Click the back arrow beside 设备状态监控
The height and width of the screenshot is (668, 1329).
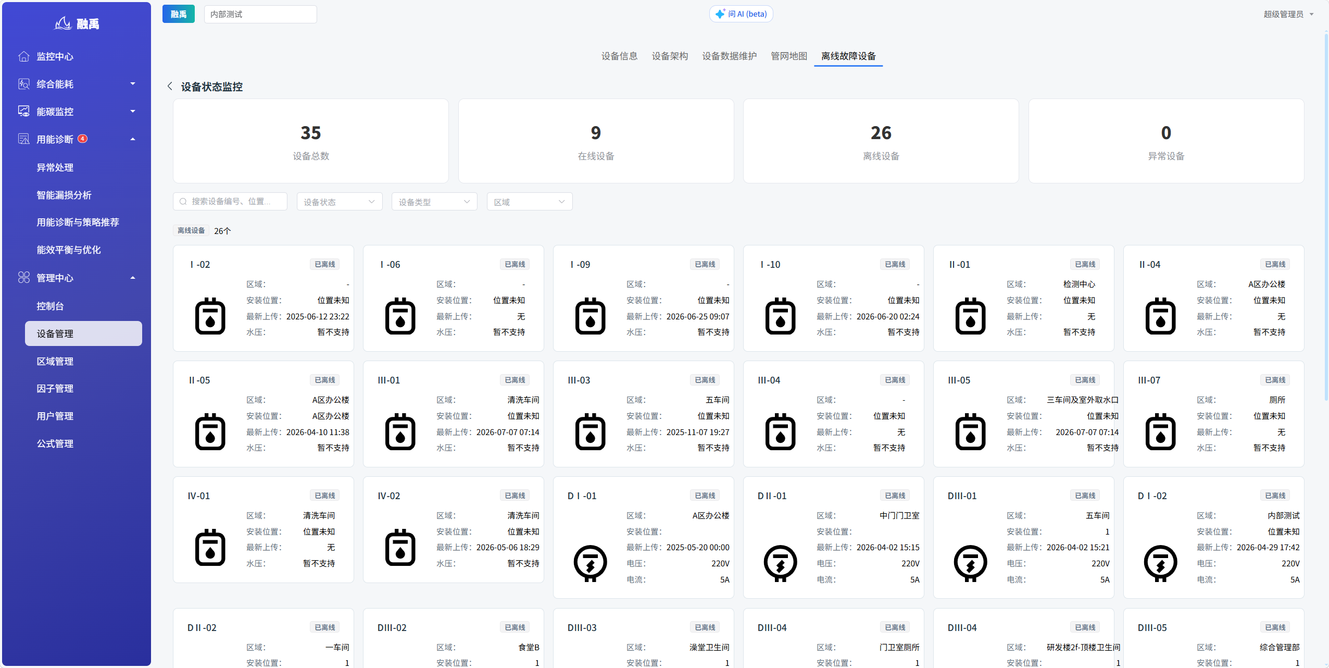pyautogui.click(x=170, y=86)
